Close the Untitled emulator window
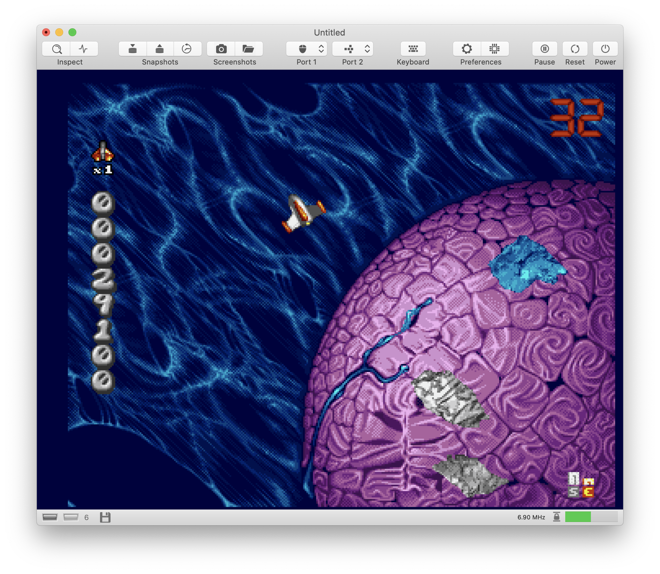The image size is (660, 574). coord(46,32)
